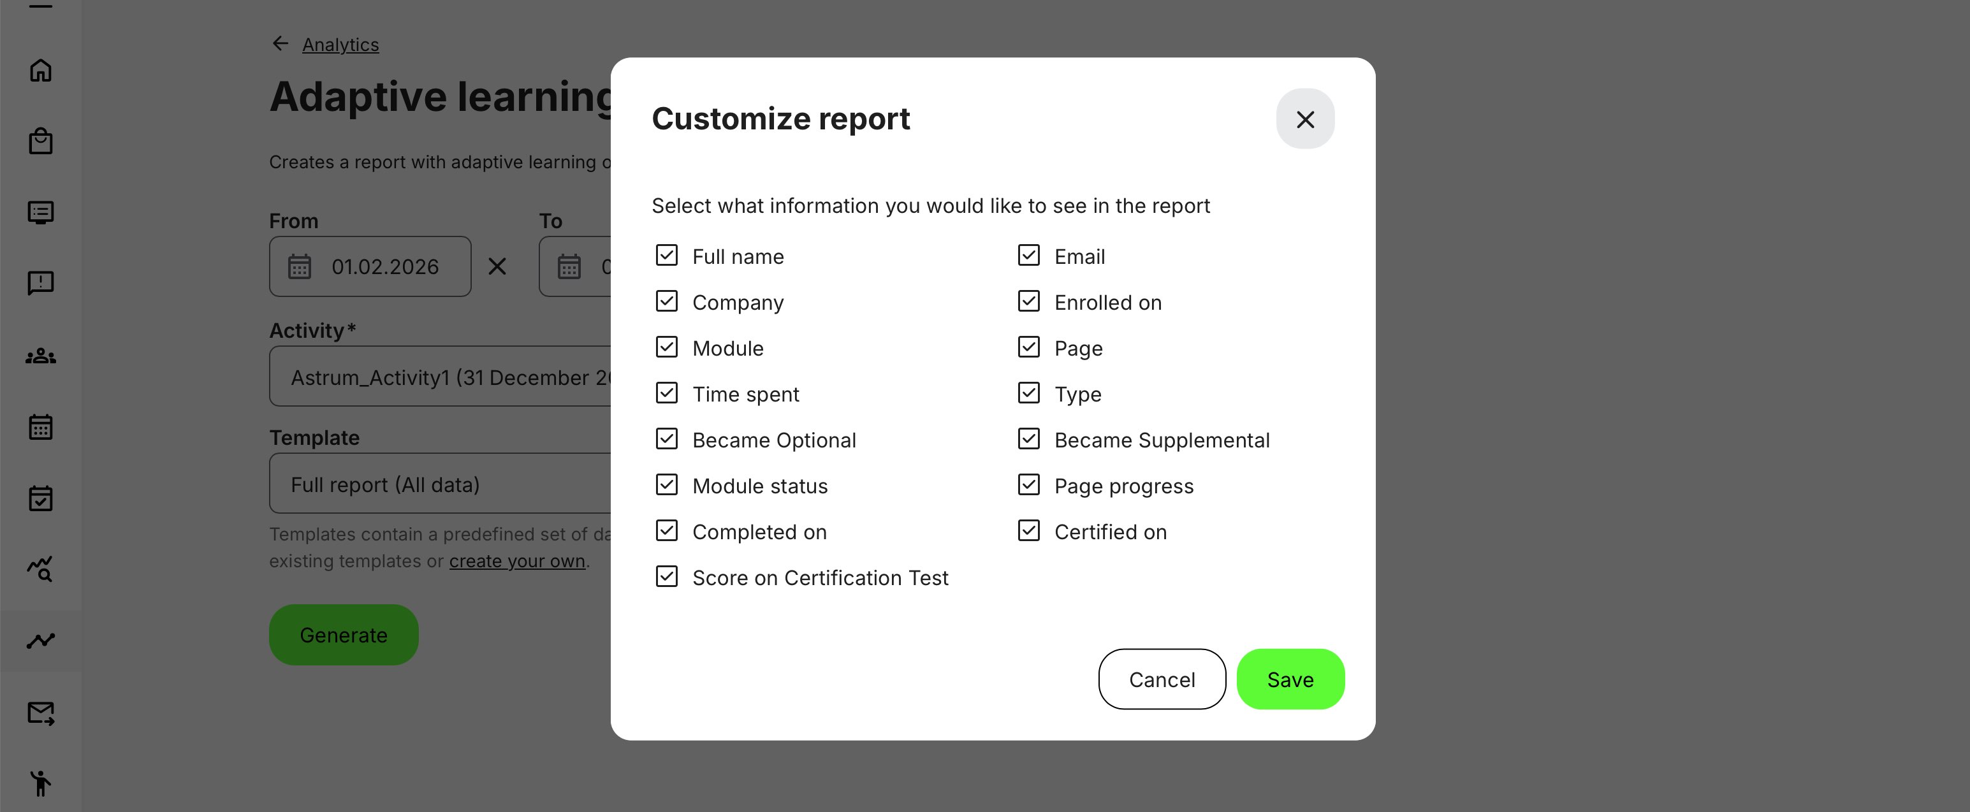Open the outgoing mail icon in sidebar

pos(41,713)
